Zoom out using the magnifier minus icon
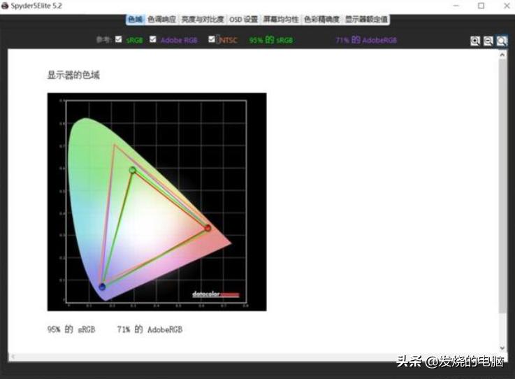515x379 pixels. click(x=488, y=41)
